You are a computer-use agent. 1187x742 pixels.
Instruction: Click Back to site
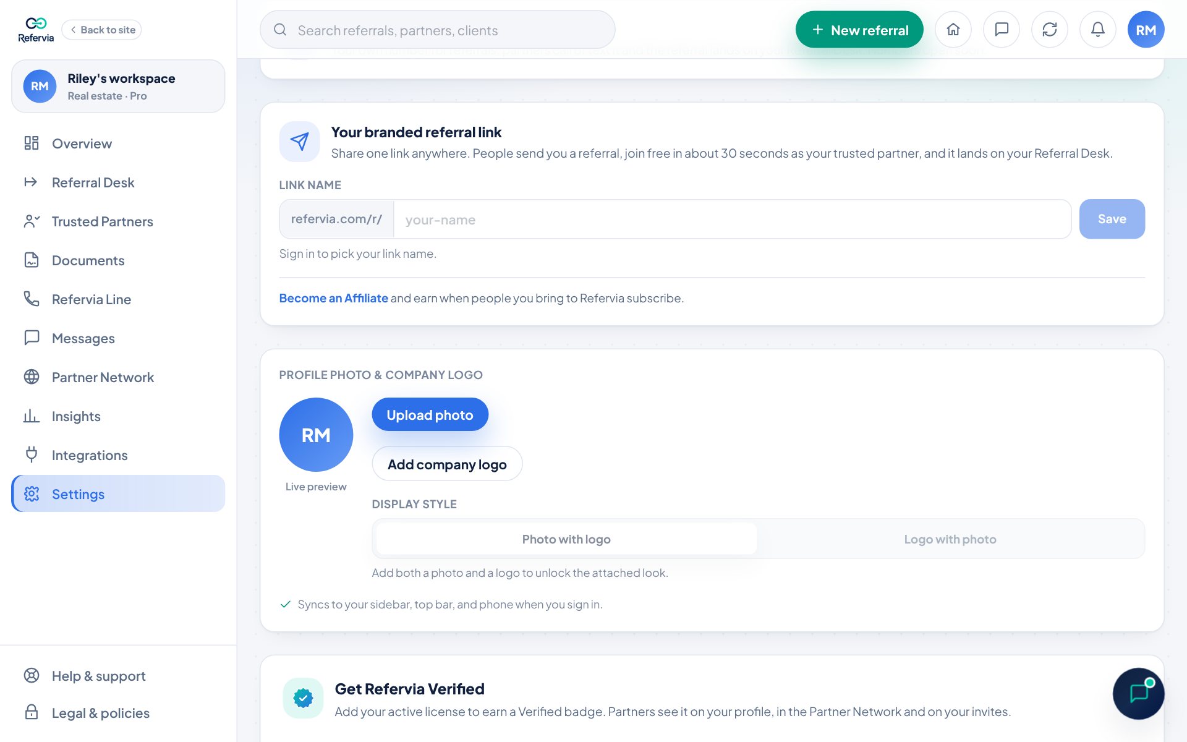102,30
